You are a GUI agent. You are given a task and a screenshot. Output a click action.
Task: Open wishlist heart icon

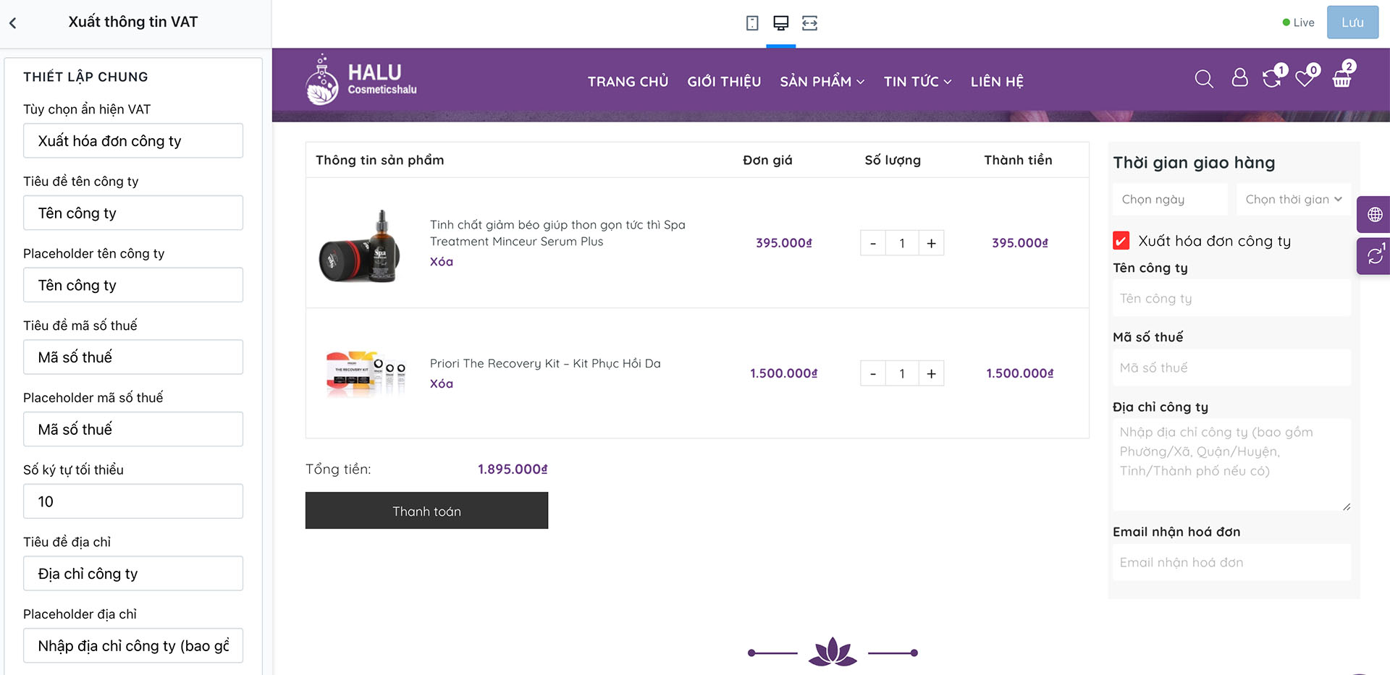point(1305,77)
